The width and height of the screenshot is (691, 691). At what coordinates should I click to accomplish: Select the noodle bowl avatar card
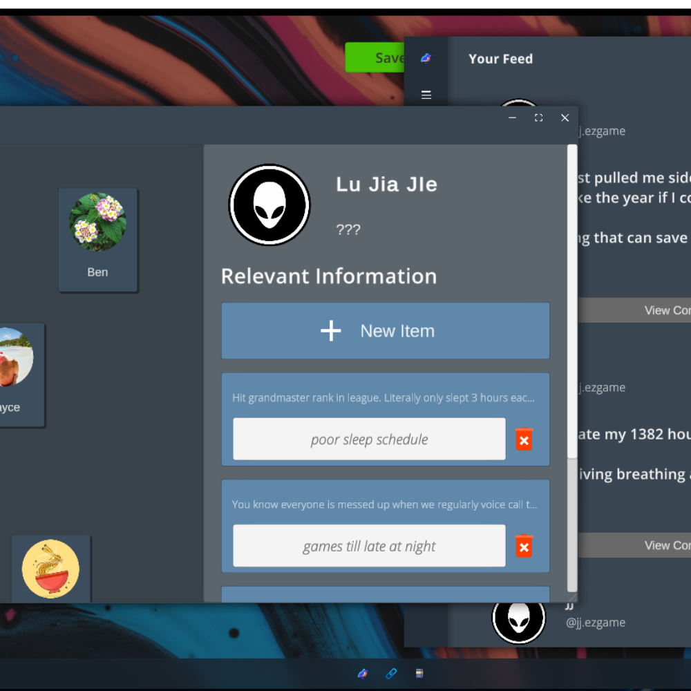[x=50, y=569]
